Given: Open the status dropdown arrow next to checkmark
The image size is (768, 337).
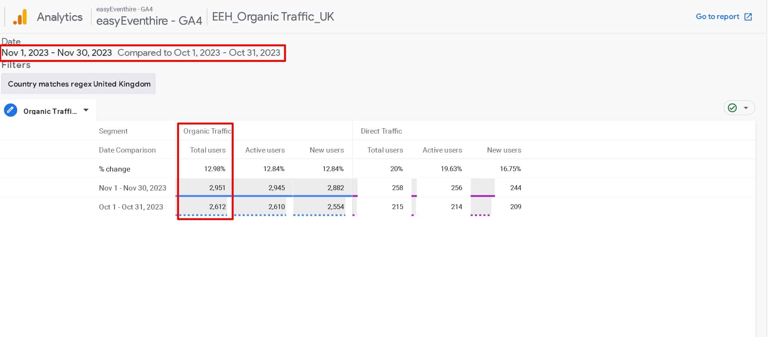Looking at the screenshot, I should pos(746,108).
